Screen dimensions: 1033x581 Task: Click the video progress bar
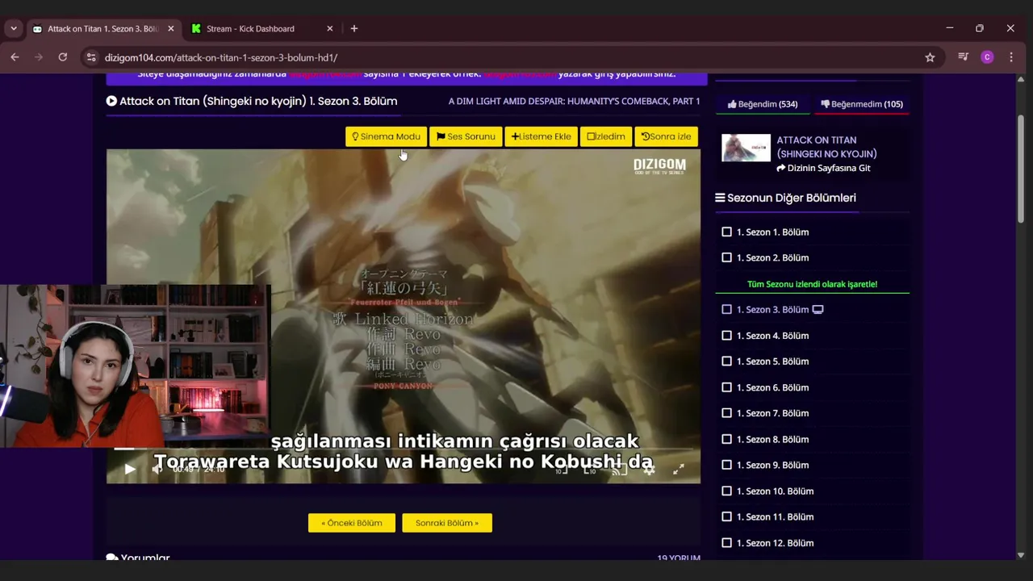click(x=404, y=449)
